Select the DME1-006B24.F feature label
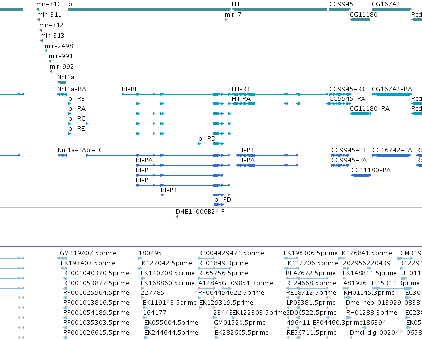Viewport: 422px width, 340px height. tap(200, 212)
